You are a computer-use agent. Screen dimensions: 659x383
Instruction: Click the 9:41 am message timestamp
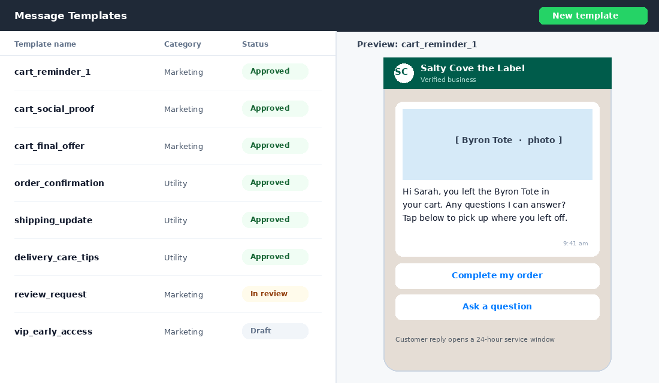575,244
